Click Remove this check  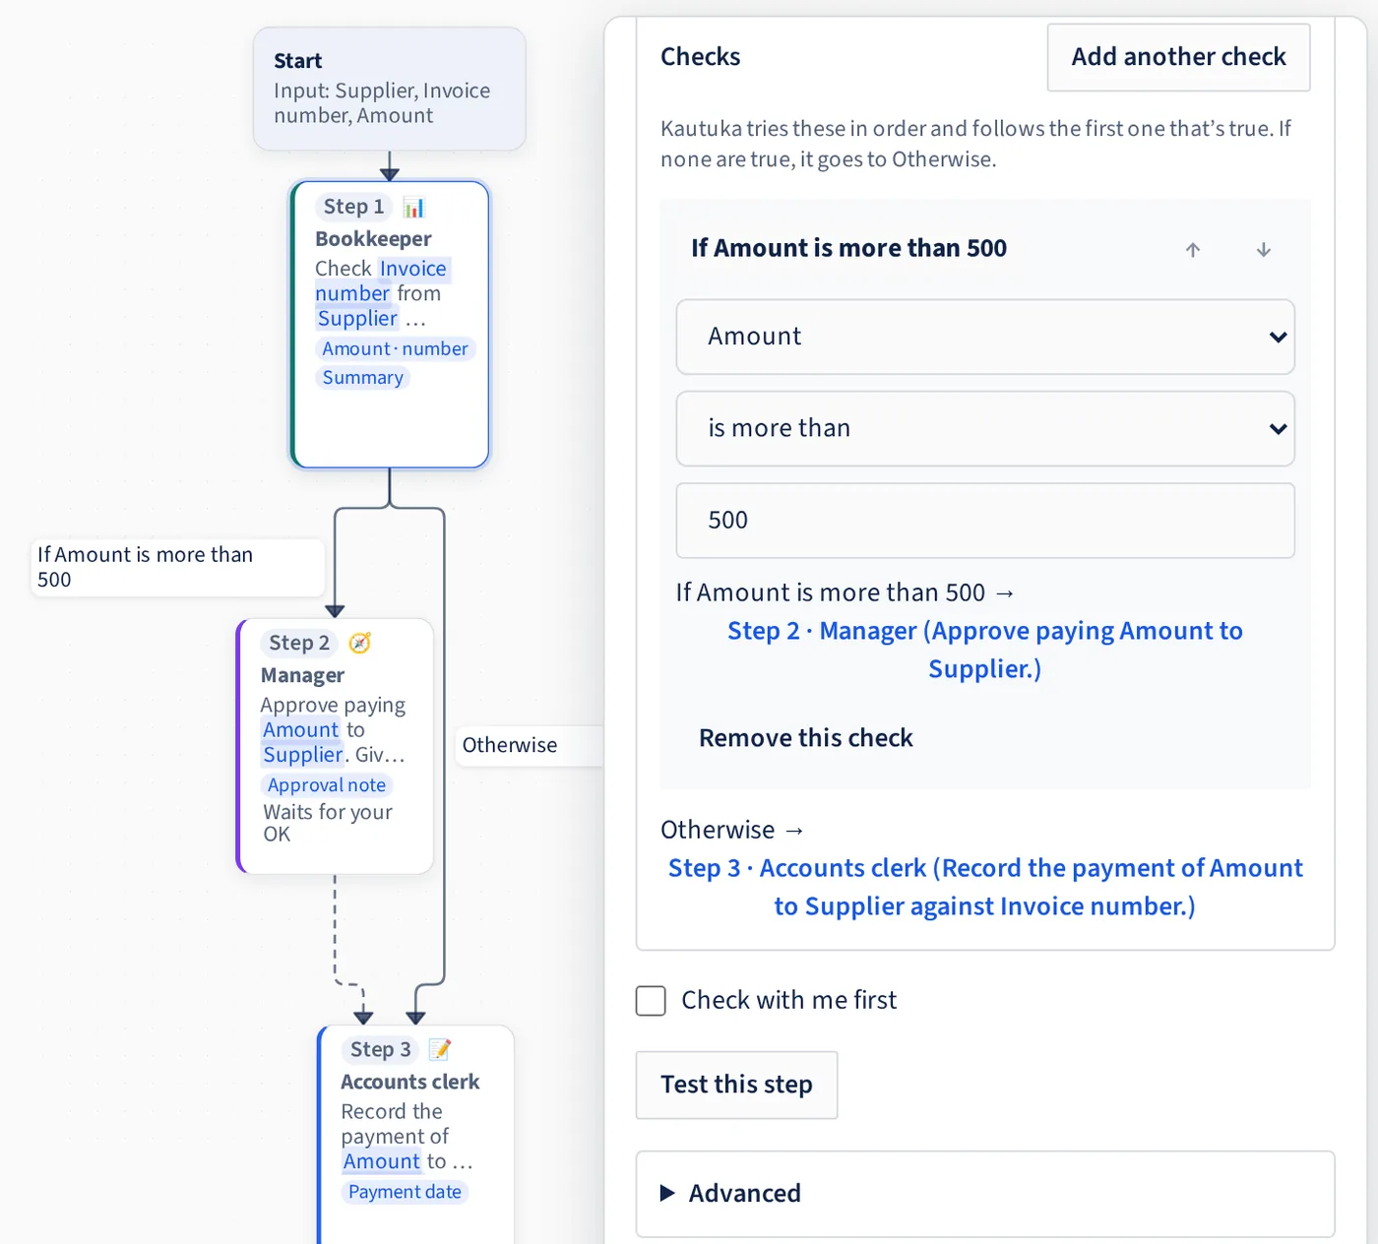coord(806,738)
